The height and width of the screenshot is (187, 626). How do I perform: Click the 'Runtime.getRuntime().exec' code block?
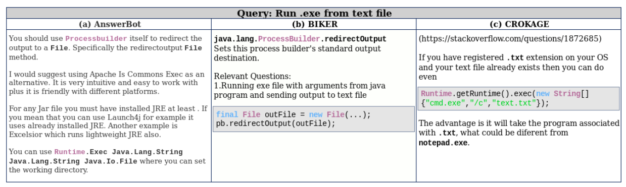coord(519,98)
